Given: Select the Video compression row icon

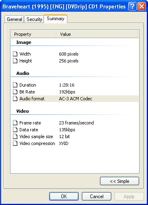Looking at the screenshot, I should 15,143.
